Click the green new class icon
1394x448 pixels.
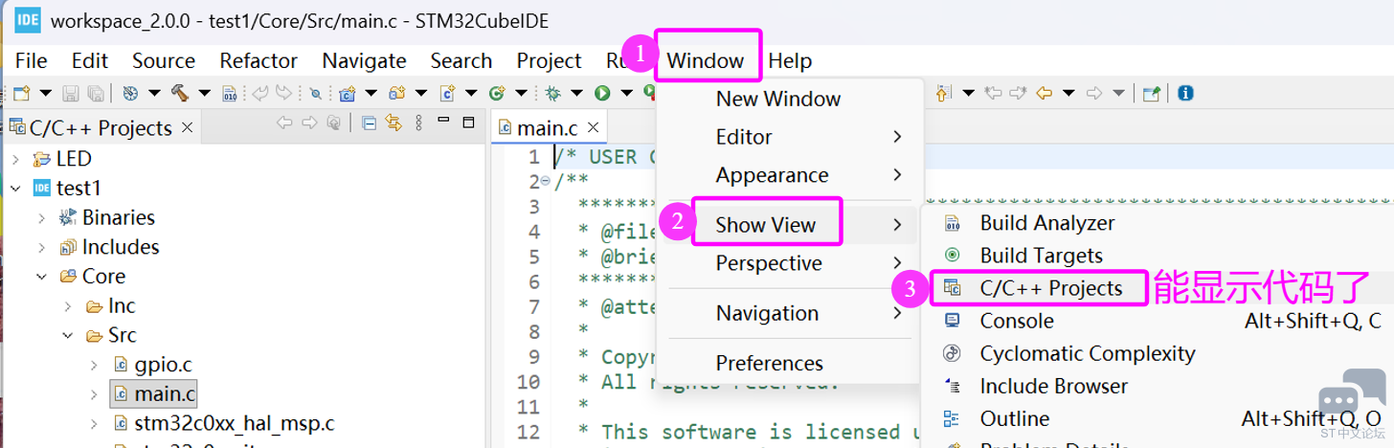[x=497, y=93]
